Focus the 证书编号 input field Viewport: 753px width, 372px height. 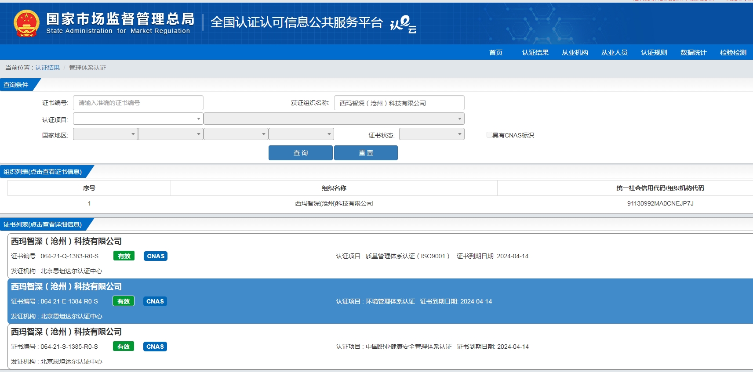coord(138,103)
